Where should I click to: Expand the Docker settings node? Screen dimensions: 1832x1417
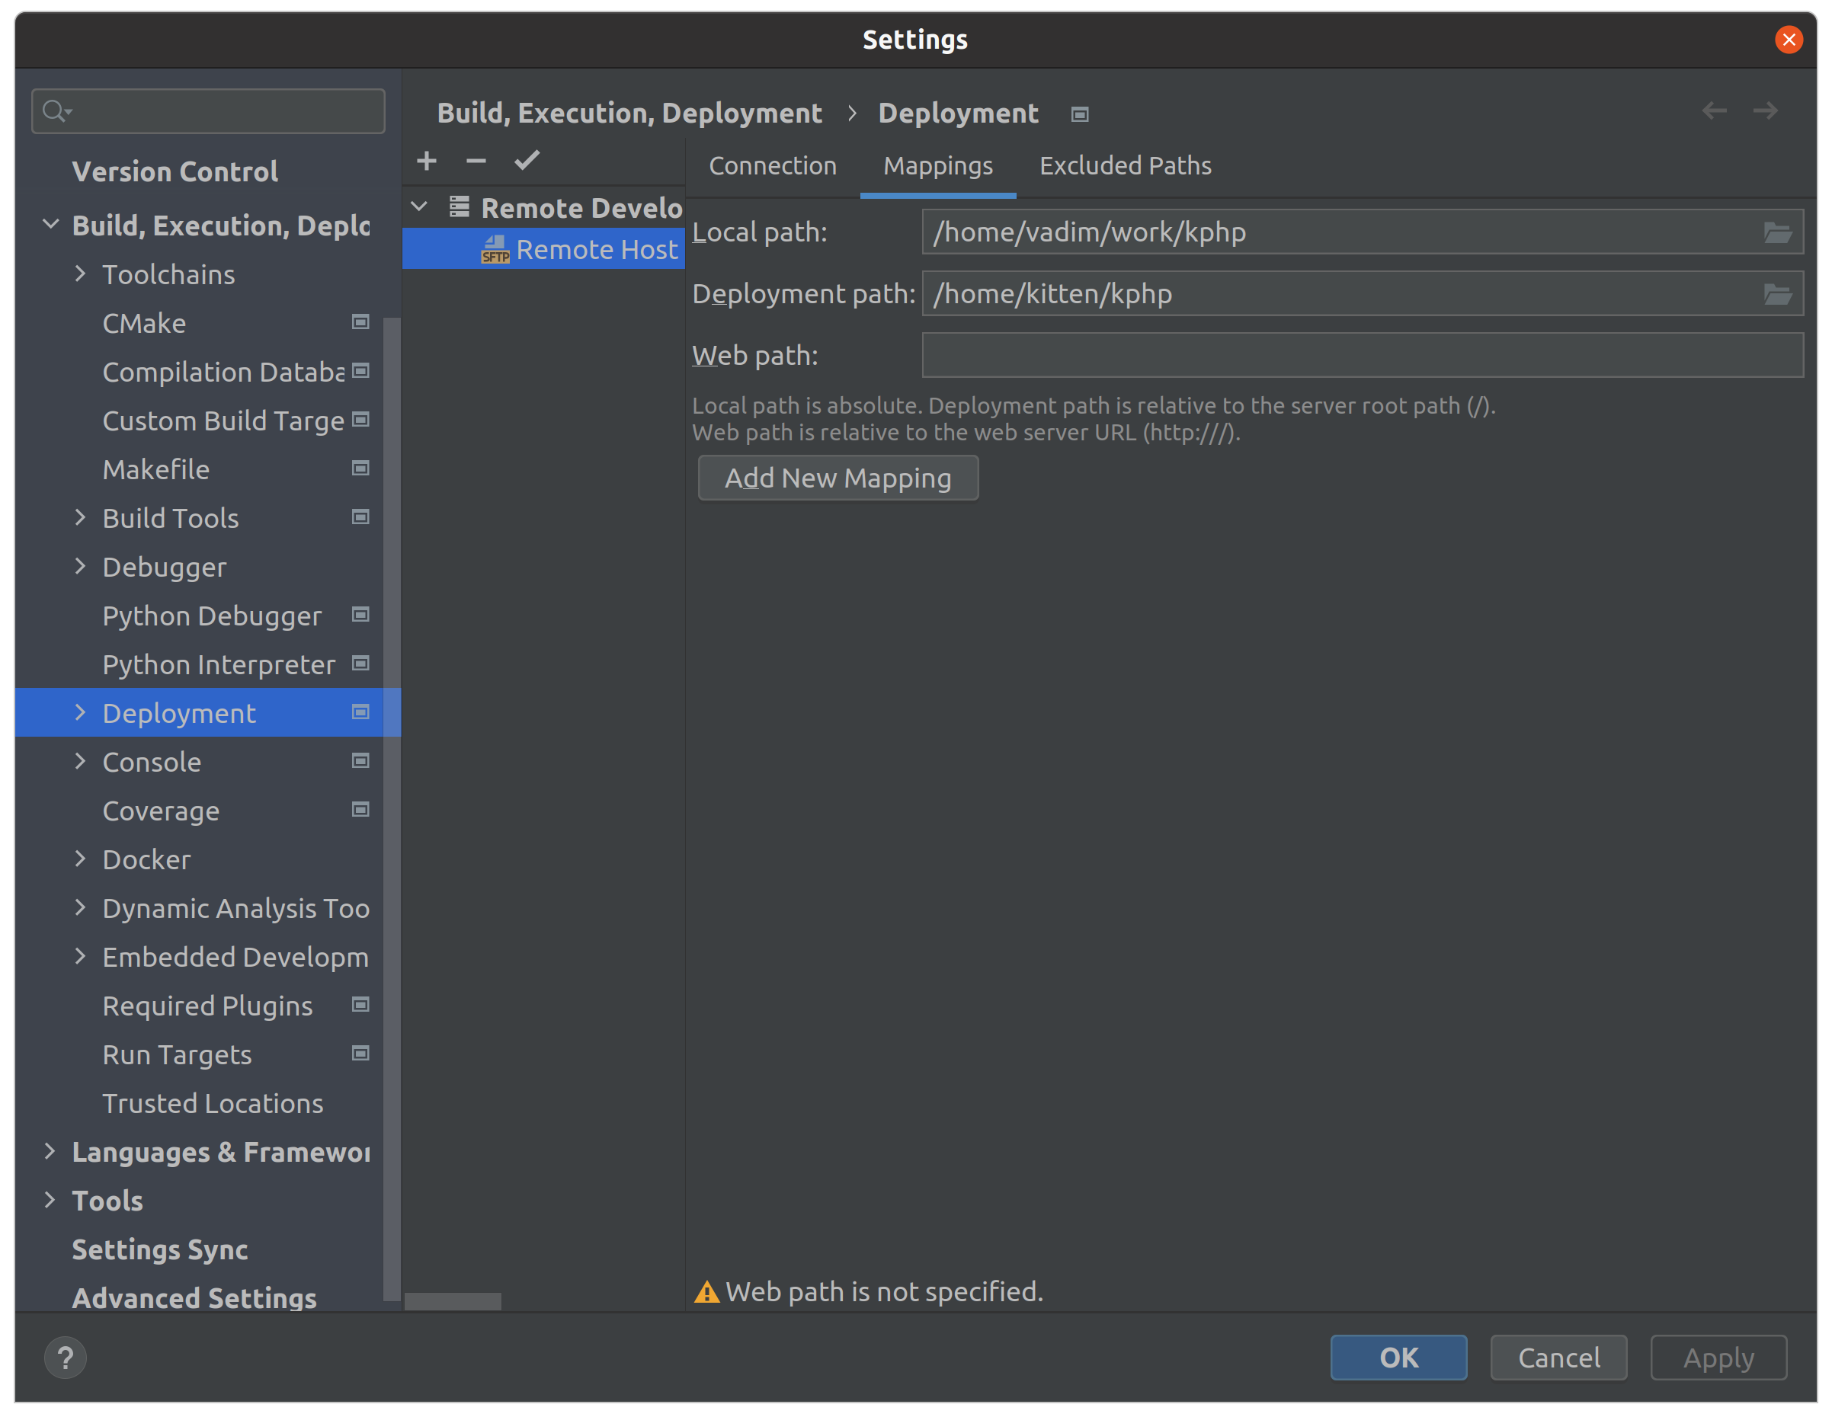click(81, 859)
